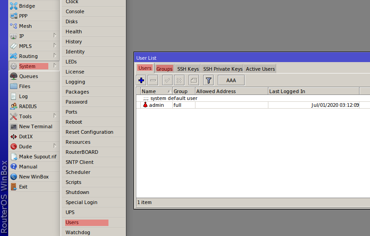
Task: Expand the IP submenu arrow
Action: pyautogui.click(x=55, y=36)
